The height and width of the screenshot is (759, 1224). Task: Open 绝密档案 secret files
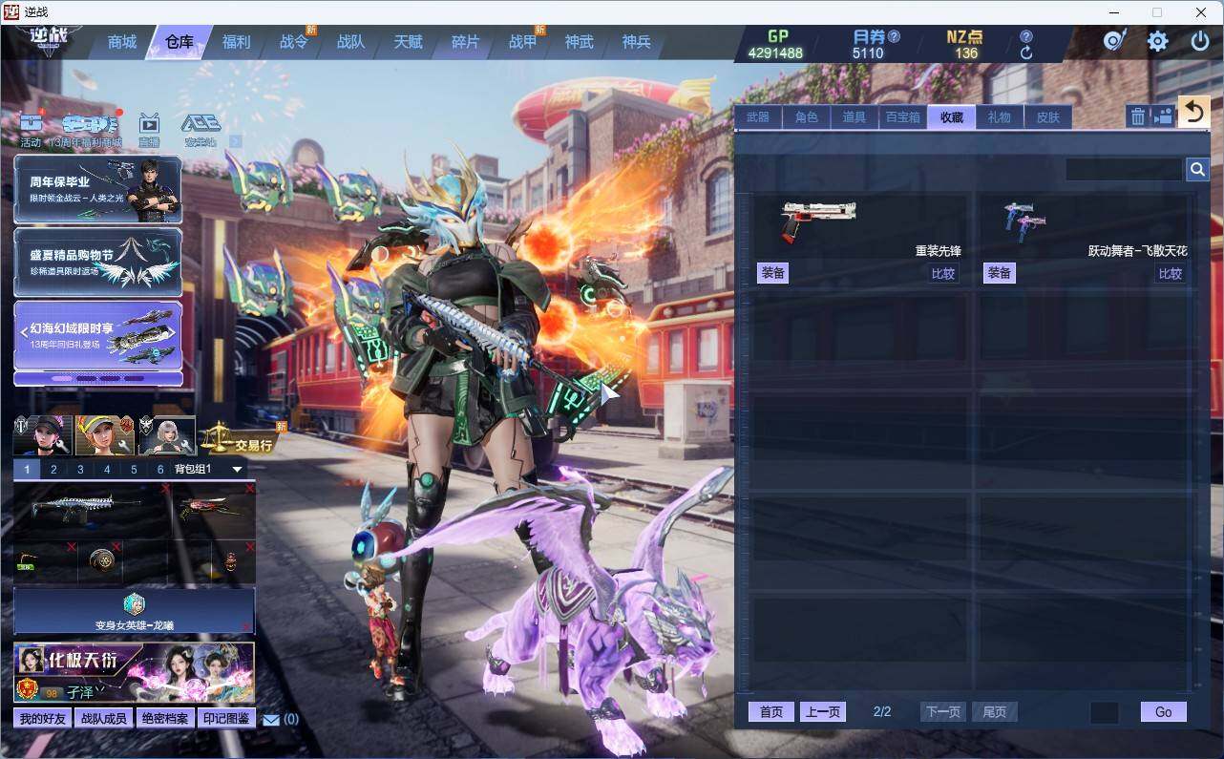[165, 719]
